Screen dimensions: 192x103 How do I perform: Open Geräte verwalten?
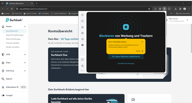(13, 47)
